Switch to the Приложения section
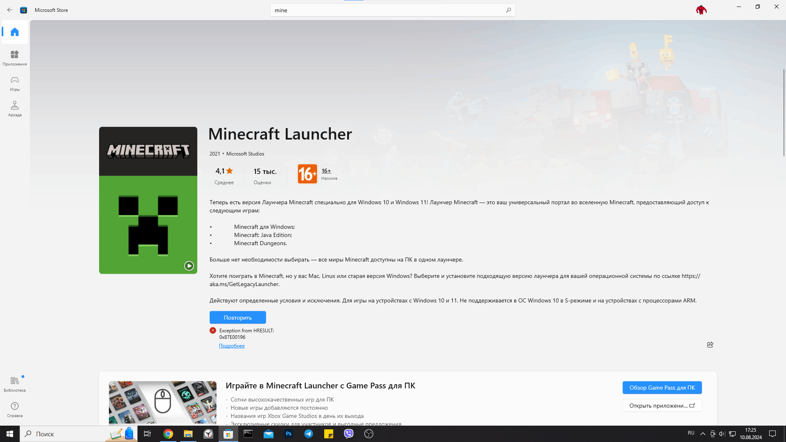Viewport: 786px width, 442px height. click(14, 57)
